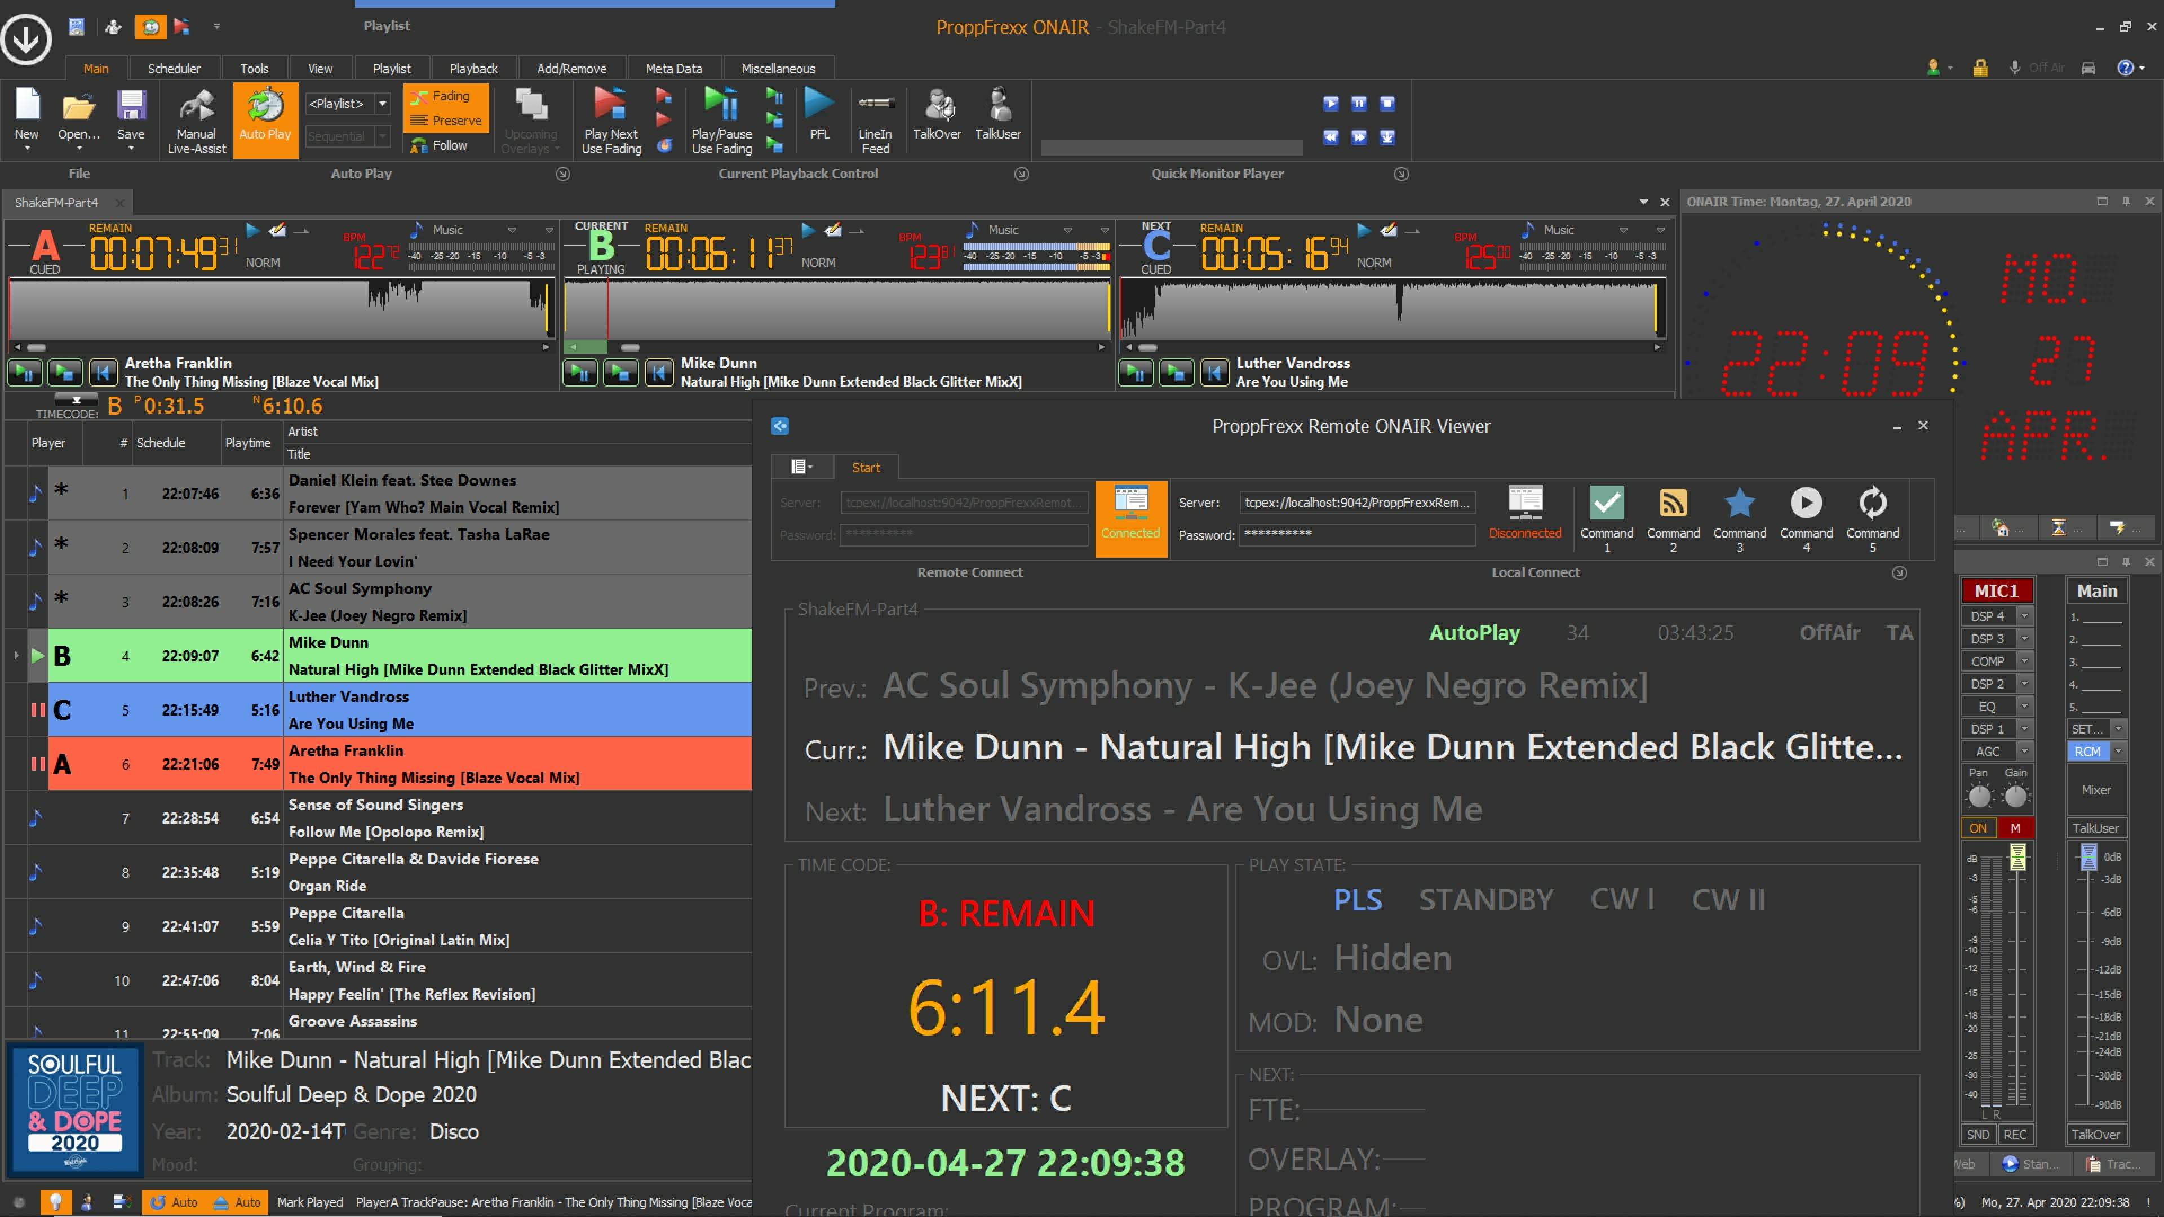The image size is (2164, 1217).
Task: Toggle the MIC1 ON button
Action: pos(1977,828)
